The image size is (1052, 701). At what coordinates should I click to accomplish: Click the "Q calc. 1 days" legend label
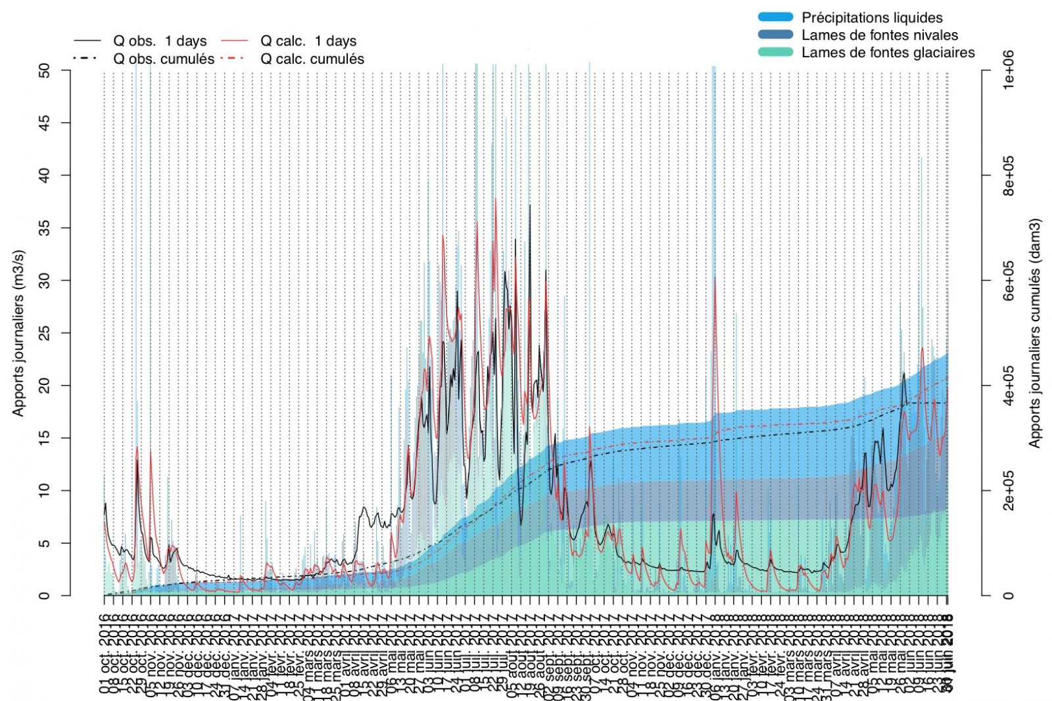click(x=308, y=41)
